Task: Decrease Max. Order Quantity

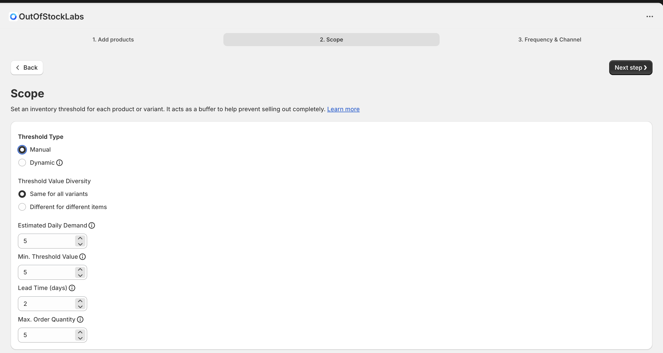Action: (80, 338)
